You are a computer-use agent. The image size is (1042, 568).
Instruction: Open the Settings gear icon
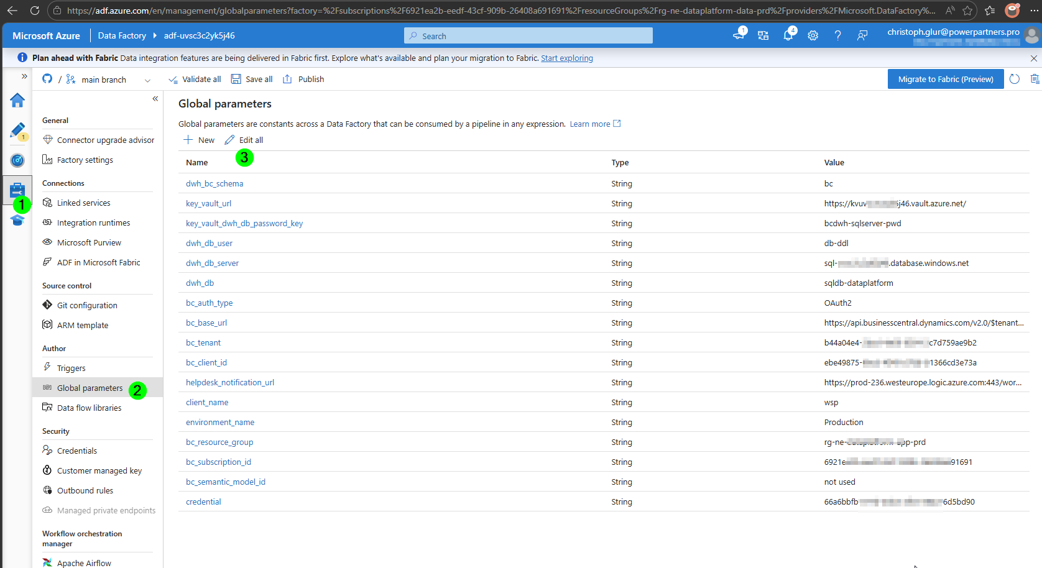[x=813, y=36]
